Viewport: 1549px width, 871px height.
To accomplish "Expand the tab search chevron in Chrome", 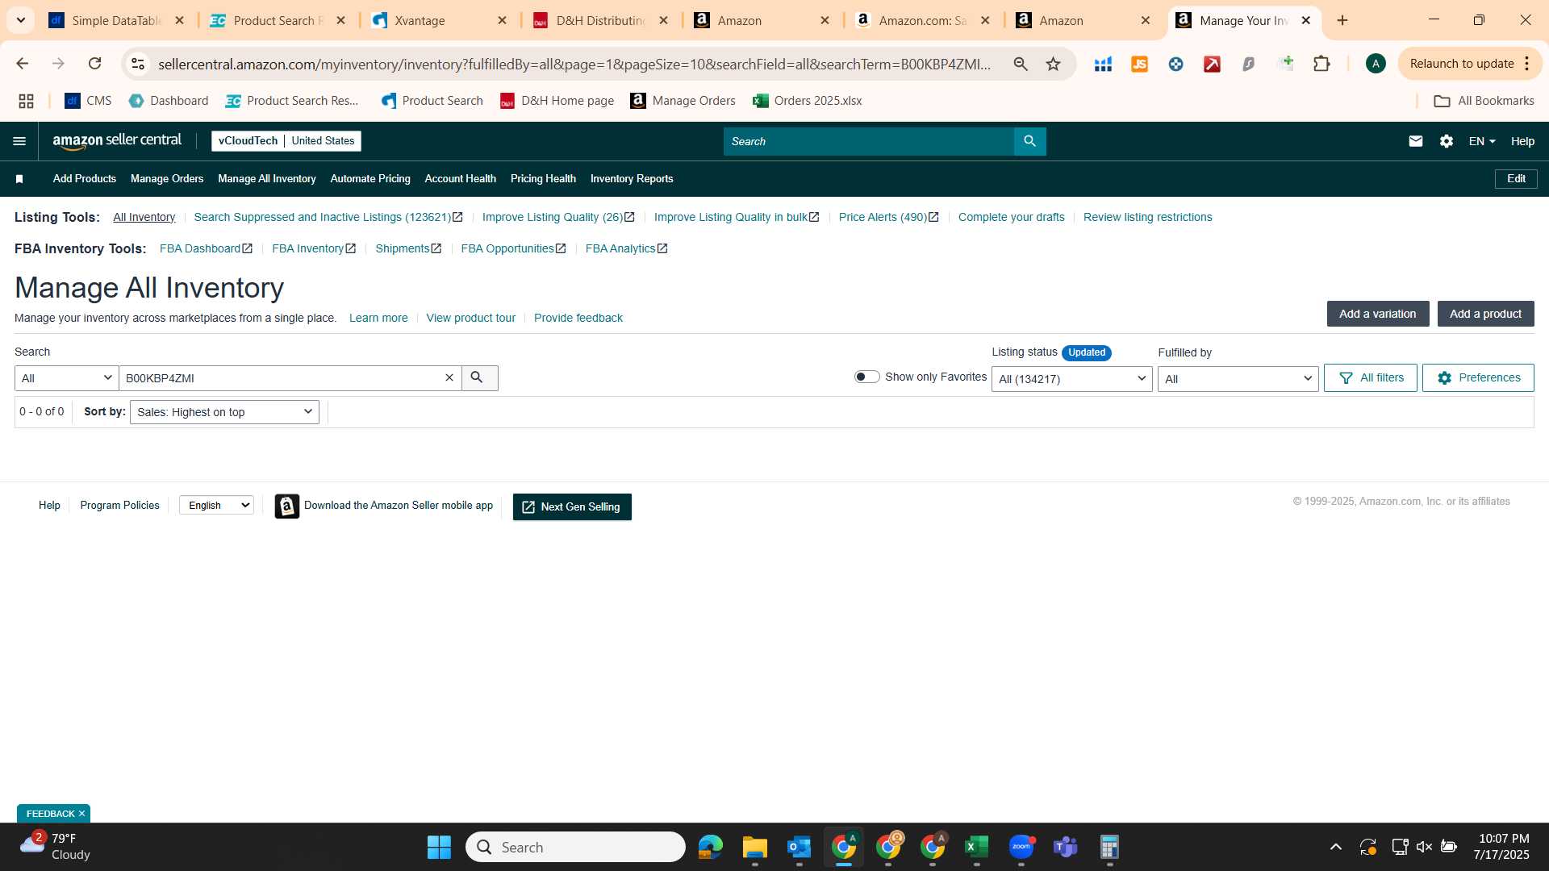I will click(20, 20).
